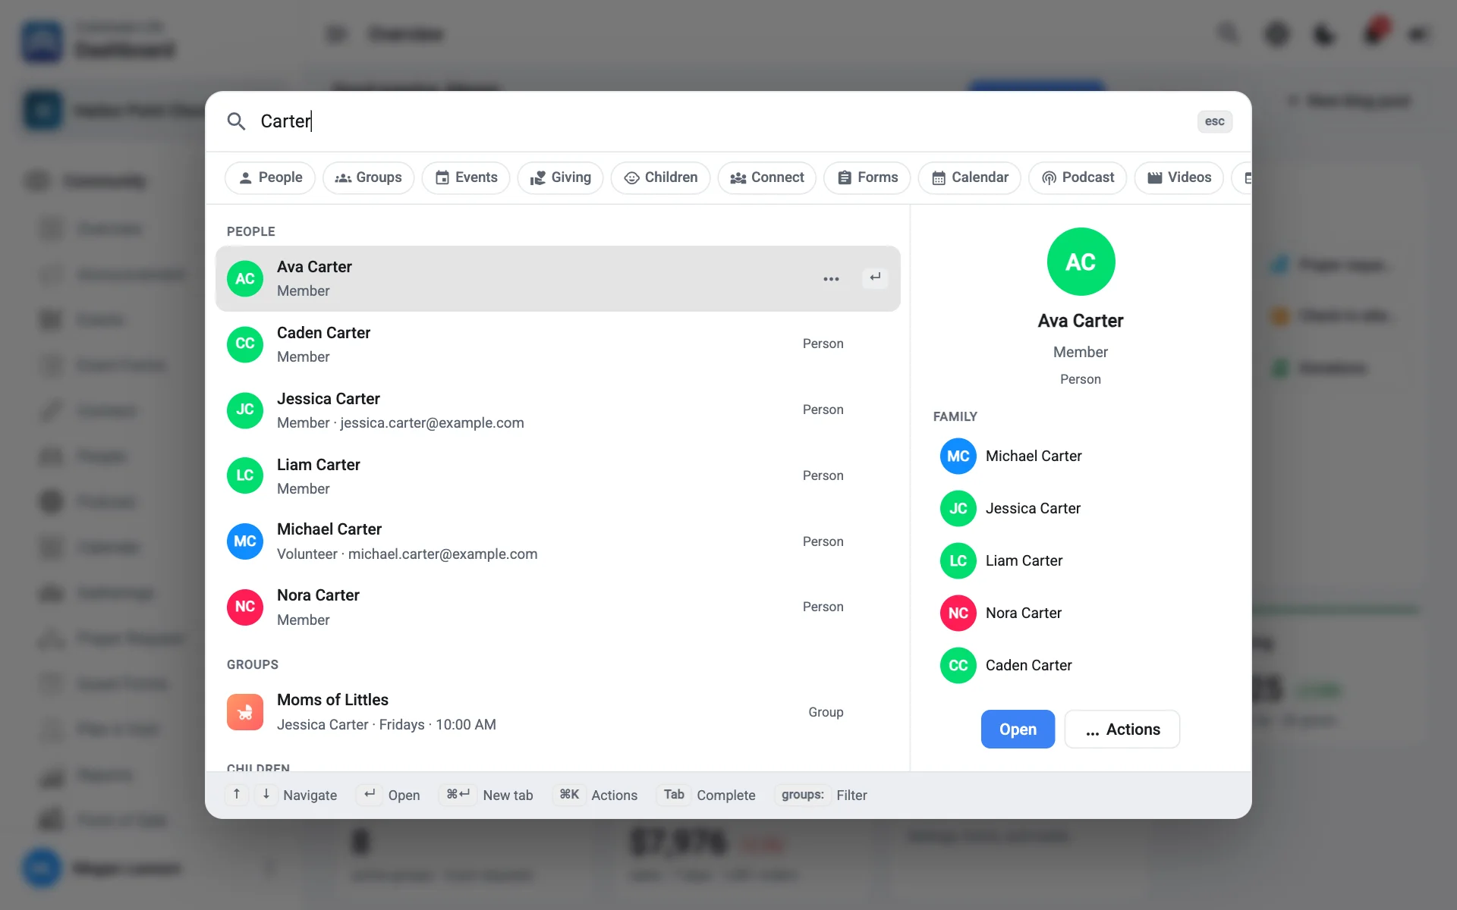This screenshot has width=1457, height=910.
Task: Filter results by Giving
Action: pyautogui.click(x=560, y=177)
